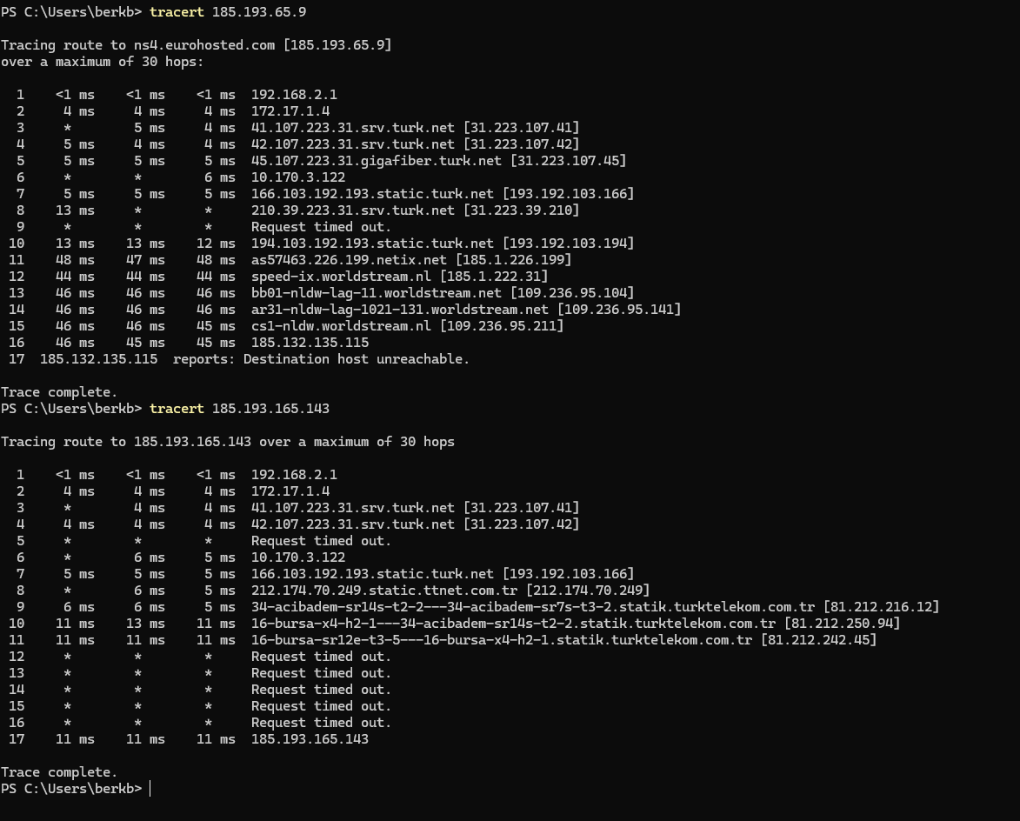Click the address [109.236.95.104]

(x=572, y=293)
